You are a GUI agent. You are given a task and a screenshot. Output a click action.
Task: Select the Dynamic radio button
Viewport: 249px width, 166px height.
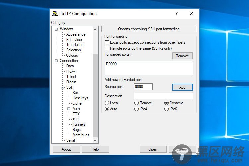pyautogui.click(x=166, y=103)
